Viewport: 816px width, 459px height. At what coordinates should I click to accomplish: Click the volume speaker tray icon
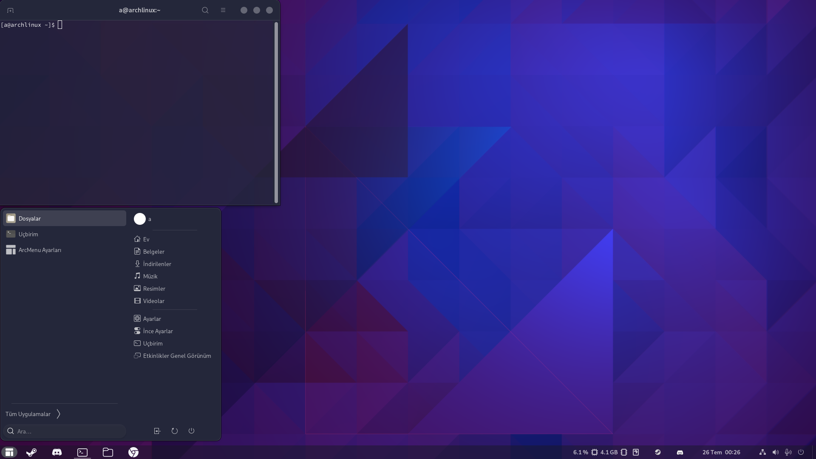(776, 452)
